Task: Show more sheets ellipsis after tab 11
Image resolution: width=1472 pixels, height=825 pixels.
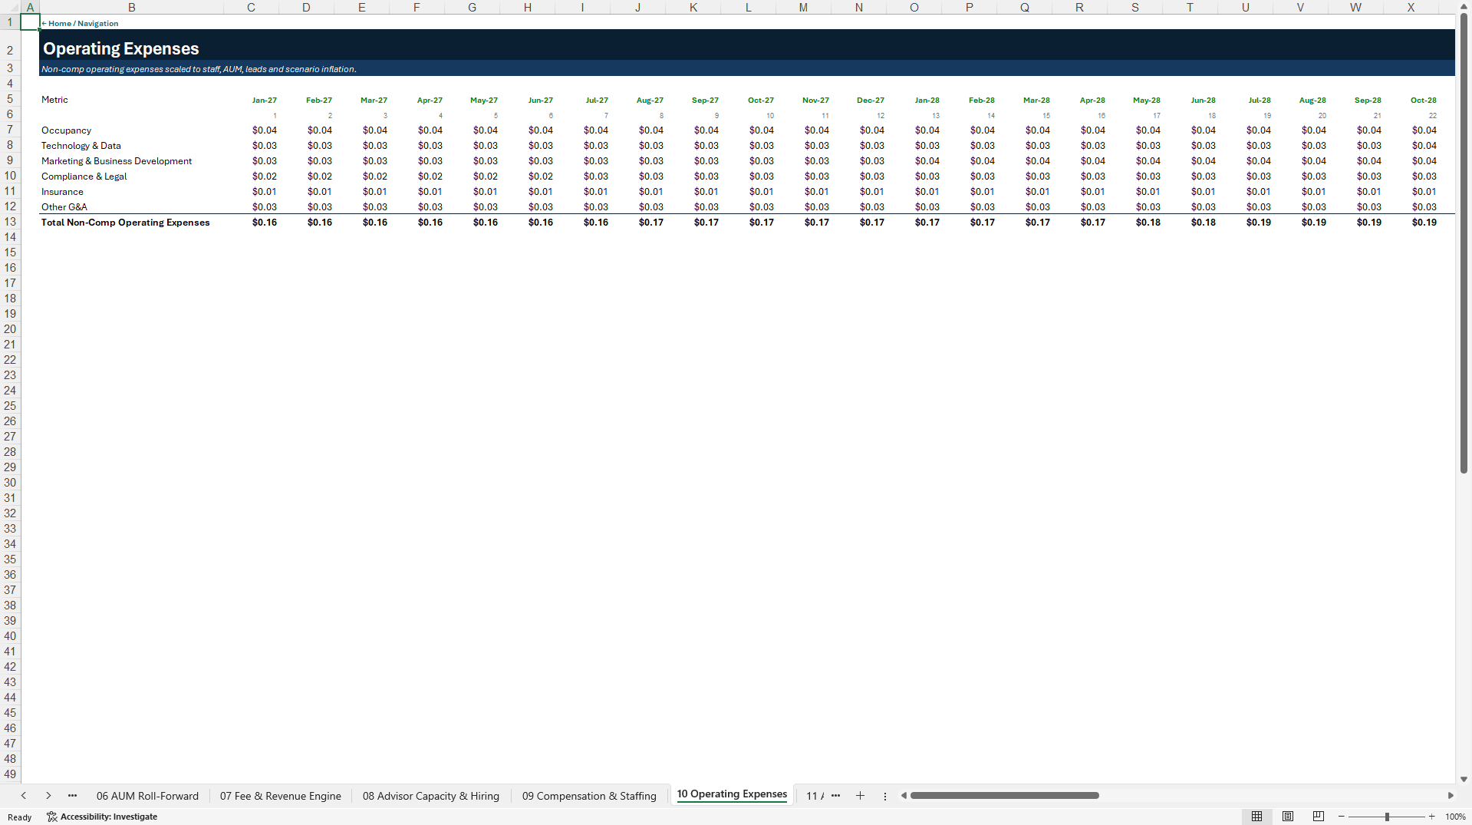Action: click(x=835, y=796)
